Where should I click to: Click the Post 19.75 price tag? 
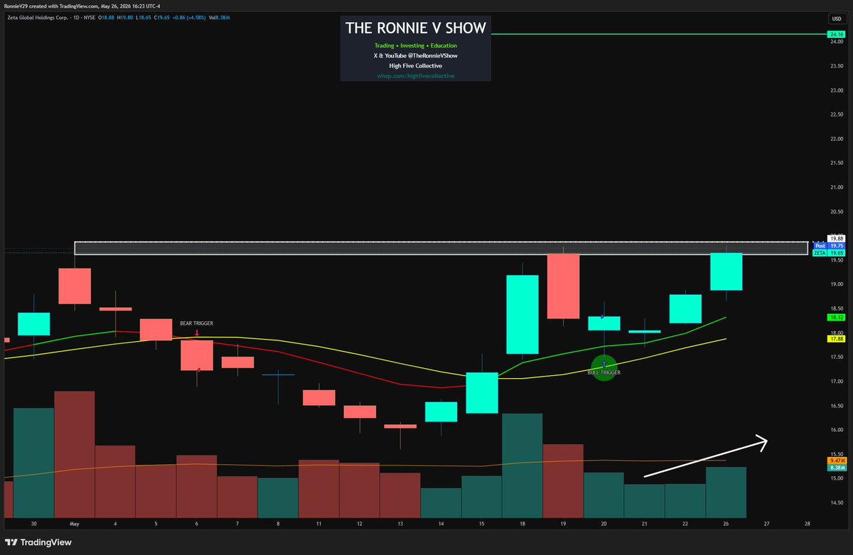pos(828,245)
